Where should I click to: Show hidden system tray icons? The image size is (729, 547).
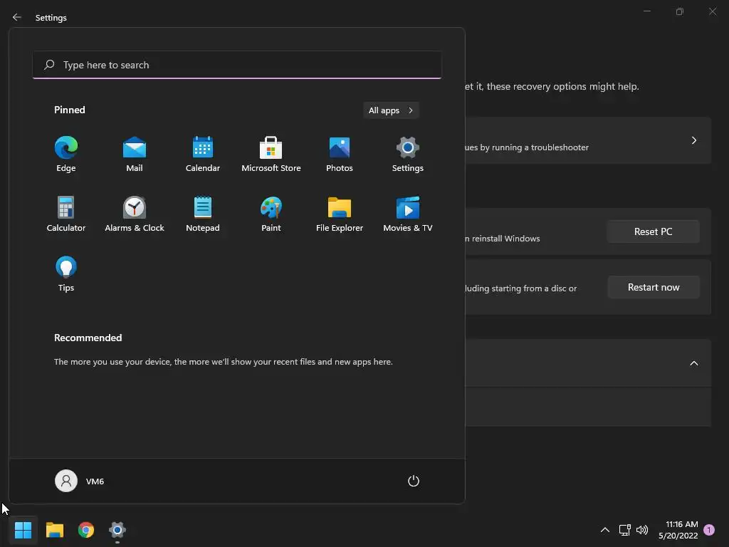pos(605,530)
